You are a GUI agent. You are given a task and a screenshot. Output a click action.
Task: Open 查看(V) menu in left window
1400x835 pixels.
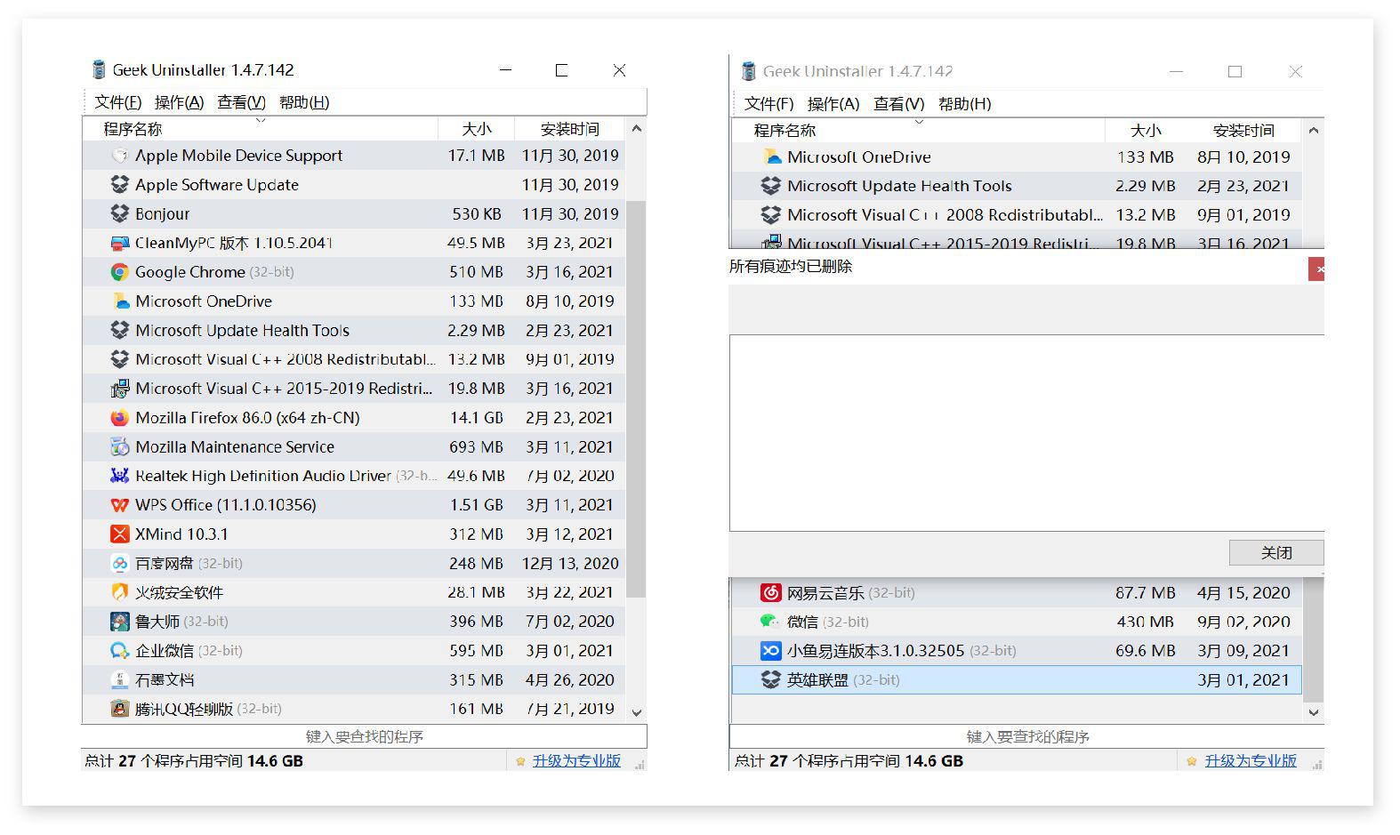pyautogui.click(x=241, y=102)
